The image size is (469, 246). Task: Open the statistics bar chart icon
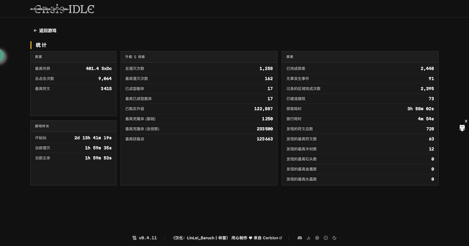point(309,238)
